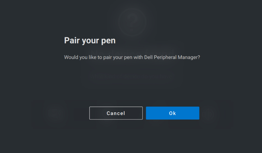Decline pairing pen with Dell Peripheral Manager

(116, 113)
